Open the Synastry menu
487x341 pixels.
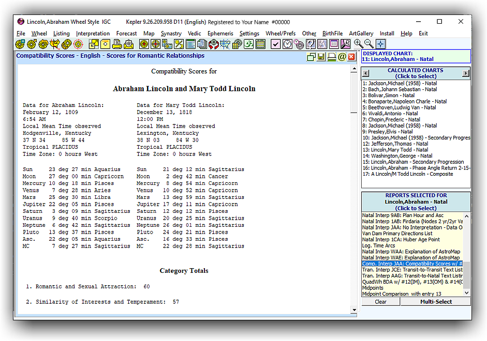171,34
